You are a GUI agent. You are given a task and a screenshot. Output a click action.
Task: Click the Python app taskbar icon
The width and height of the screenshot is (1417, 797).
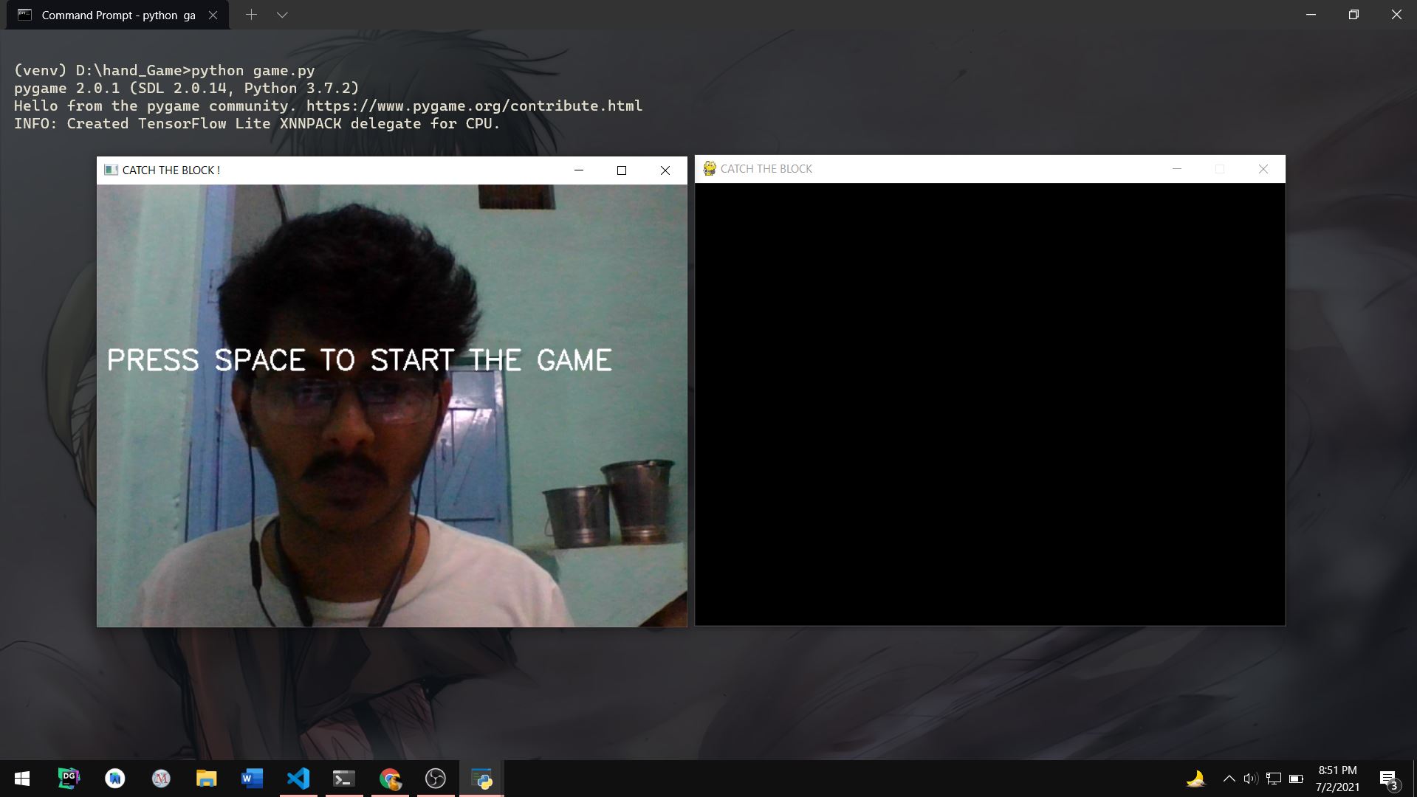(481, 779)
